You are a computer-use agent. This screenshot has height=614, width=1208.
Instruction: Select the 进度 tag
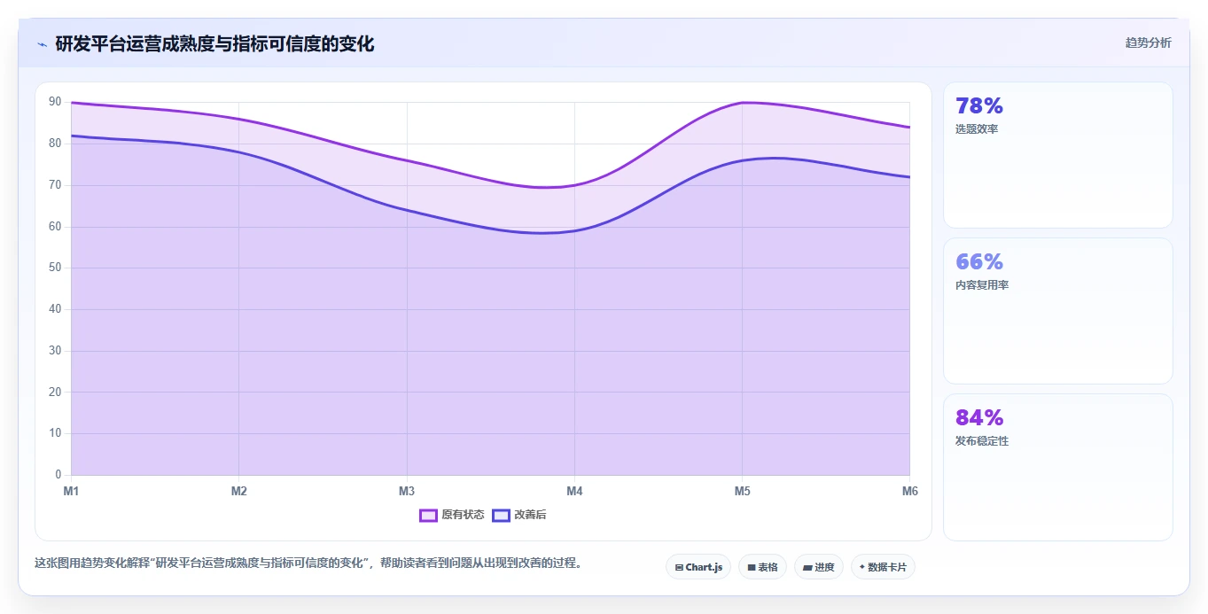819,567
